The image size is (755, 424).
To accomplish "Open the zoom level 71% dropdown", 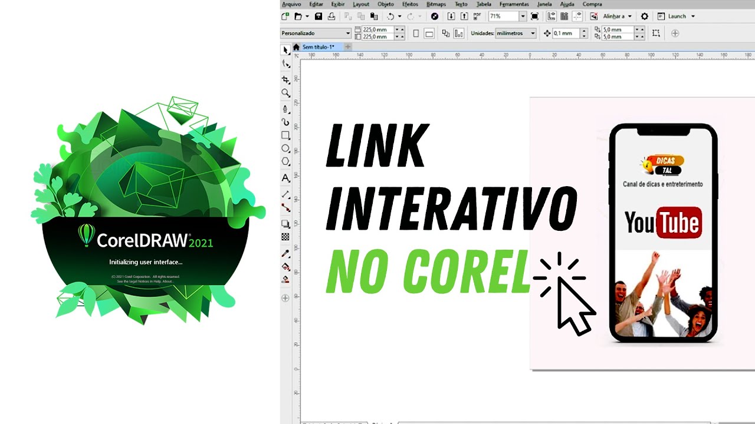I will (x=523, y=16).
